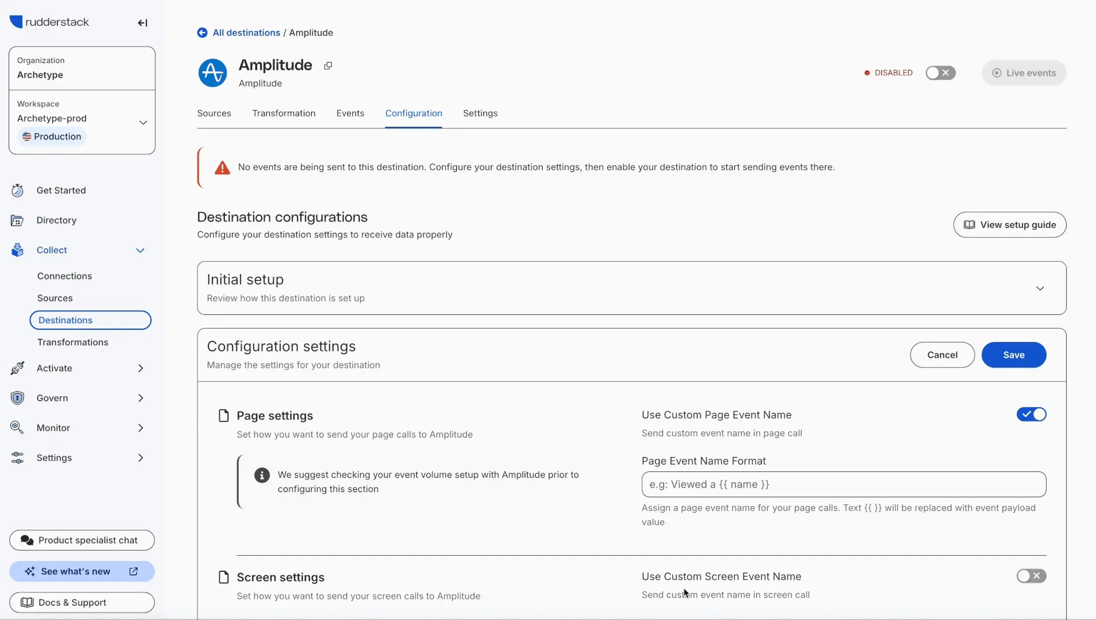Viewport: 1096px width, 620px height.
Task: Switch to the Transformation tab
Action: coord(284,113)
